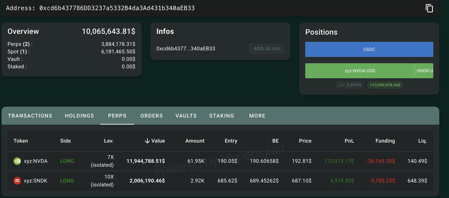Select the Perps tab
Image resolution: width=449 pixels, height=198 pixels.
point(117,116)
